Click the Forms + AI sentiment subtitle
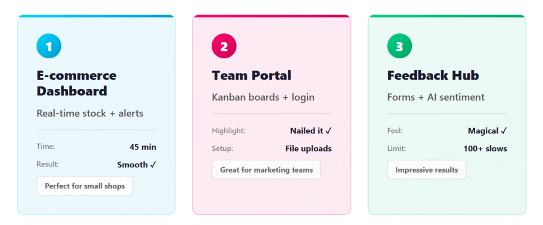Viewport: 543px width, 225px height. [x=436, y=97]
